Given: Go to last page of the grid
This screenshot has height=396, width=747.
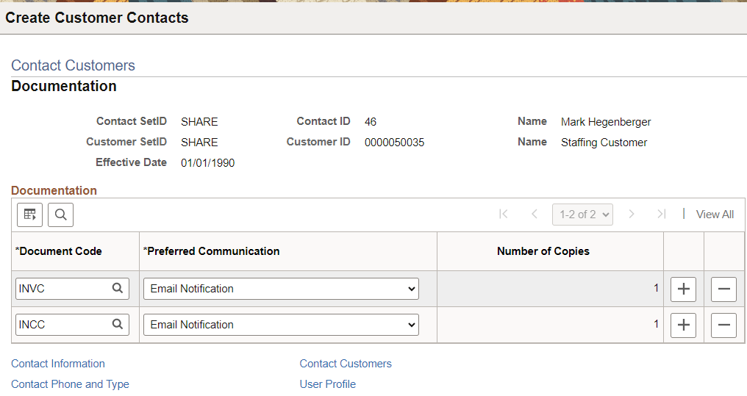Looking at the screenshot, I should pyautogui.click(x=661, y=215).
